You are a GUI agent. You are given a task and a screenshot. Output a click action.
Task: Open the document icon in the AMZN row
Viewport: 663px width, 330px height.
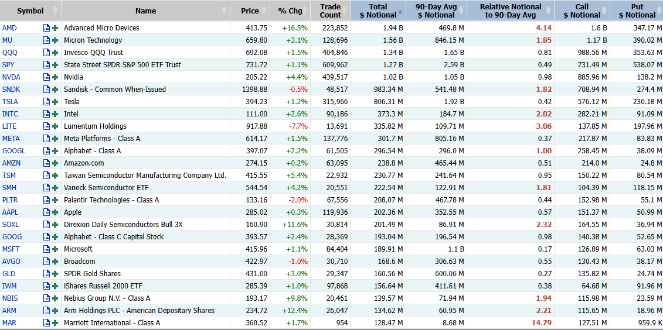pos(46,163)
